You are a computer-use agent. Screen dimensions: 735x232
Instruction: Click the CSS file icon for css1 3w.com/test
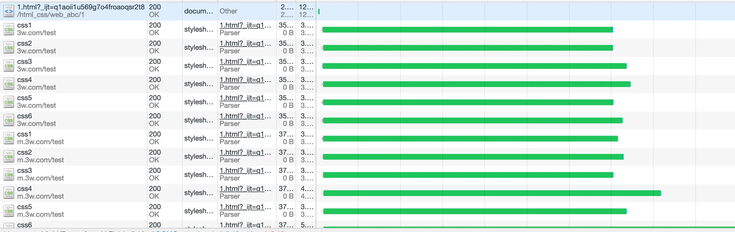[9, 29]
